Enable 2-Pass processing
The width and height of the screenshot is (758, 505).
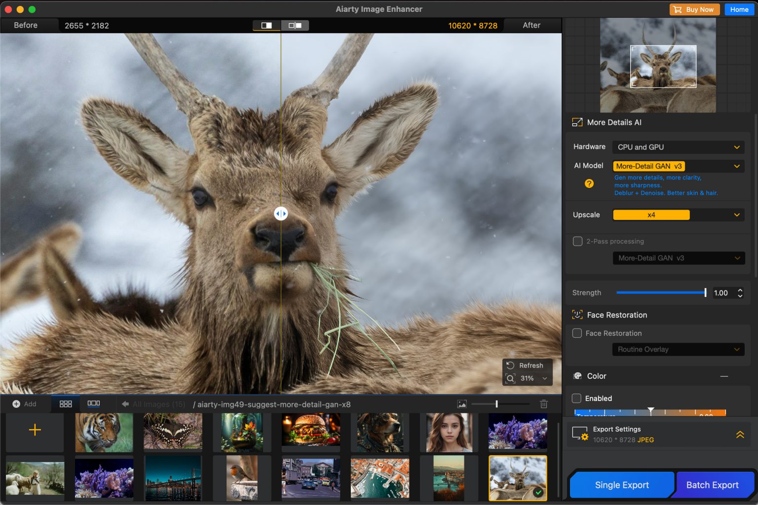coord(577,241)
